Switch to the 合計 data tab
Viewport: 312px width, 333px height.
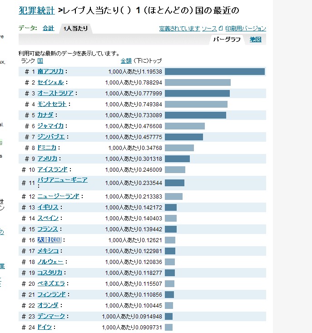tap(48, 28)
